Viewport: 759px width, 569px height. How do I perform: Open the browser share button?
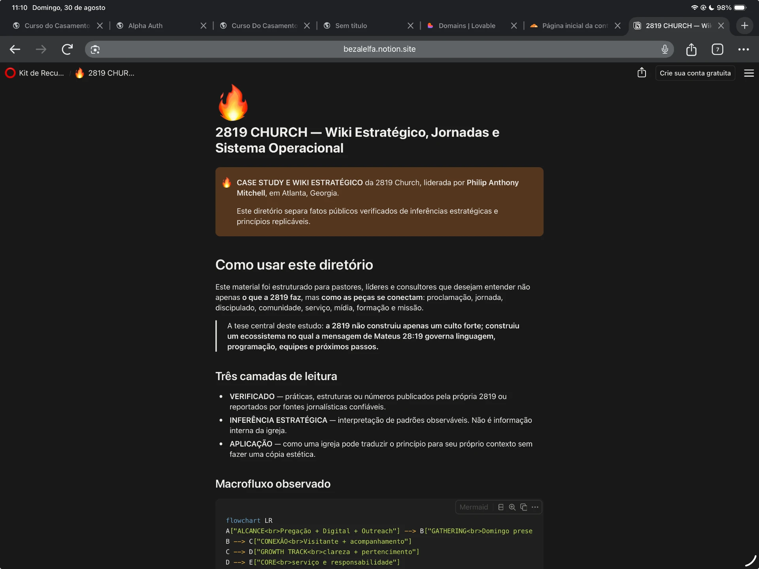point(691,49)
